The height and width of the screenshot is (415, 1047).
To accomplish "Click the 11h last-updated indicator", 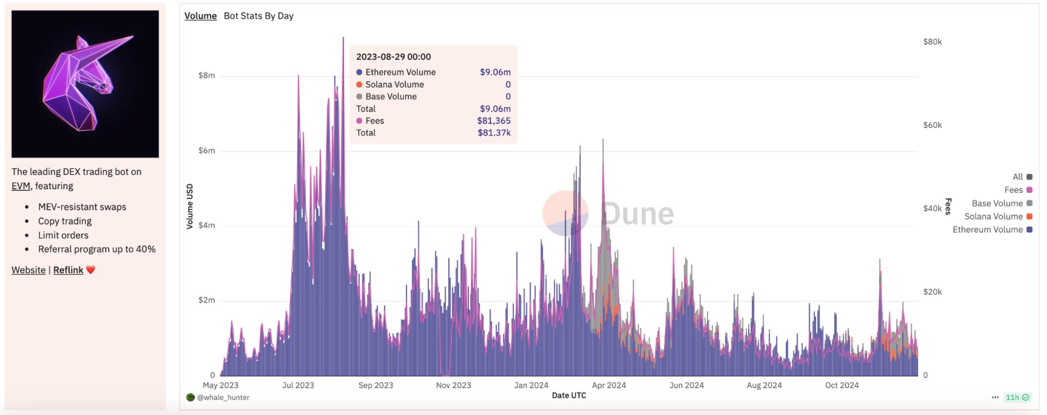I will 1012,397.
